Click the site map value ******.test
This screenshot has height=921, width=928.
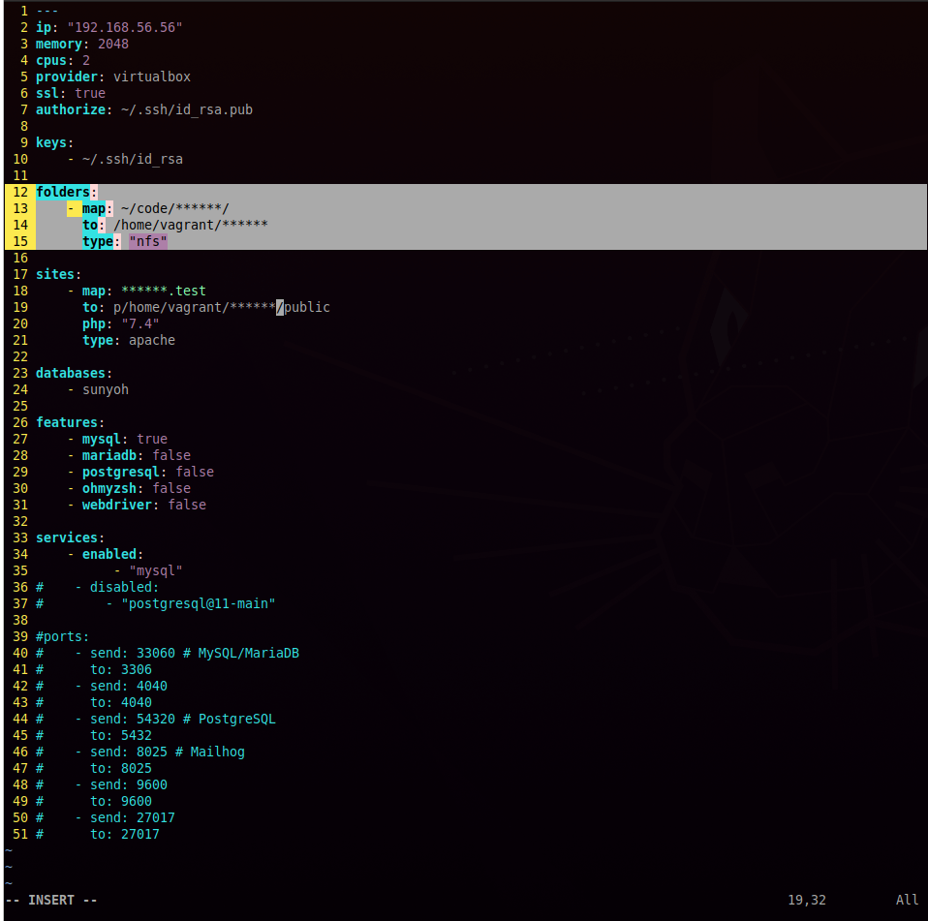pyautogui.click(x=164, y=292)
